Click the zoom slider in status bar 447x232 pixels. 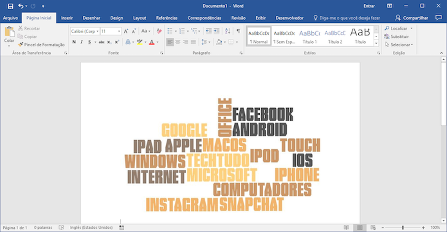403,228
